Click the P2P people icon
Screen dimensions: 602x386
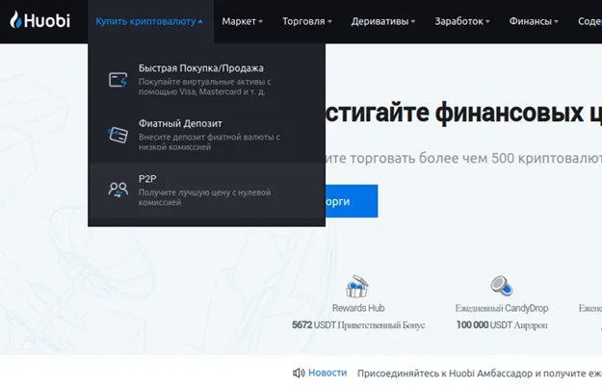coord(118,190)
